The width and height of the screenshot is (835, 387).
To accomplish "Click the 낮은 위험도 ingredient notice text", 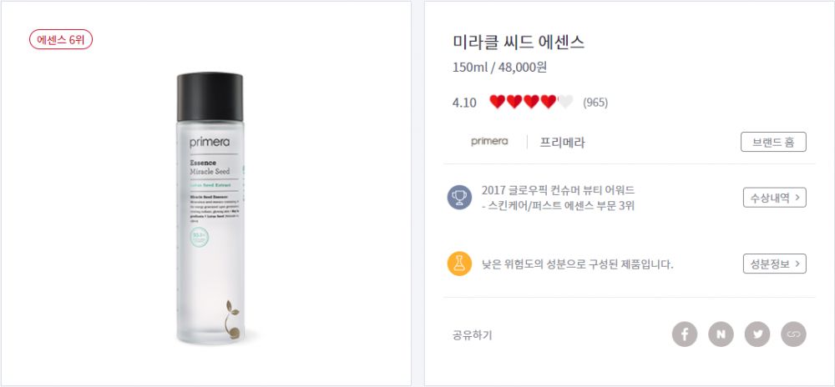I will pyautogui.click(x=577, y=264).
